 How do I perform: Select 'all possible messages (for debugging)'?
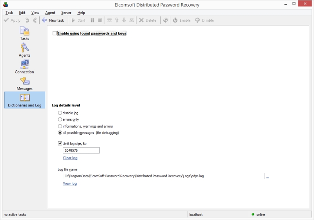pos(60,133)
